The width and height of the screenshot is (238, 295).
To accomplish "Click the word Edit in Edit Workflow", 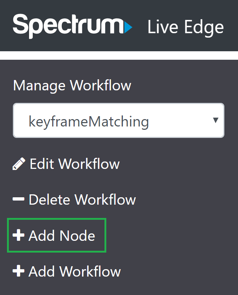I will [42, 164].
